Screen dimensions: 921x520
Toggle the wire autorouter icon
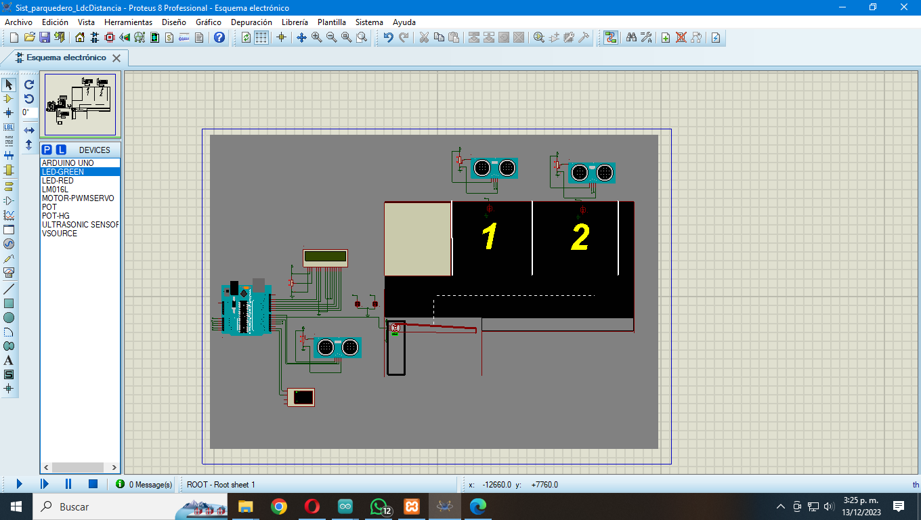pyautogui.click(x=611, y=37)
